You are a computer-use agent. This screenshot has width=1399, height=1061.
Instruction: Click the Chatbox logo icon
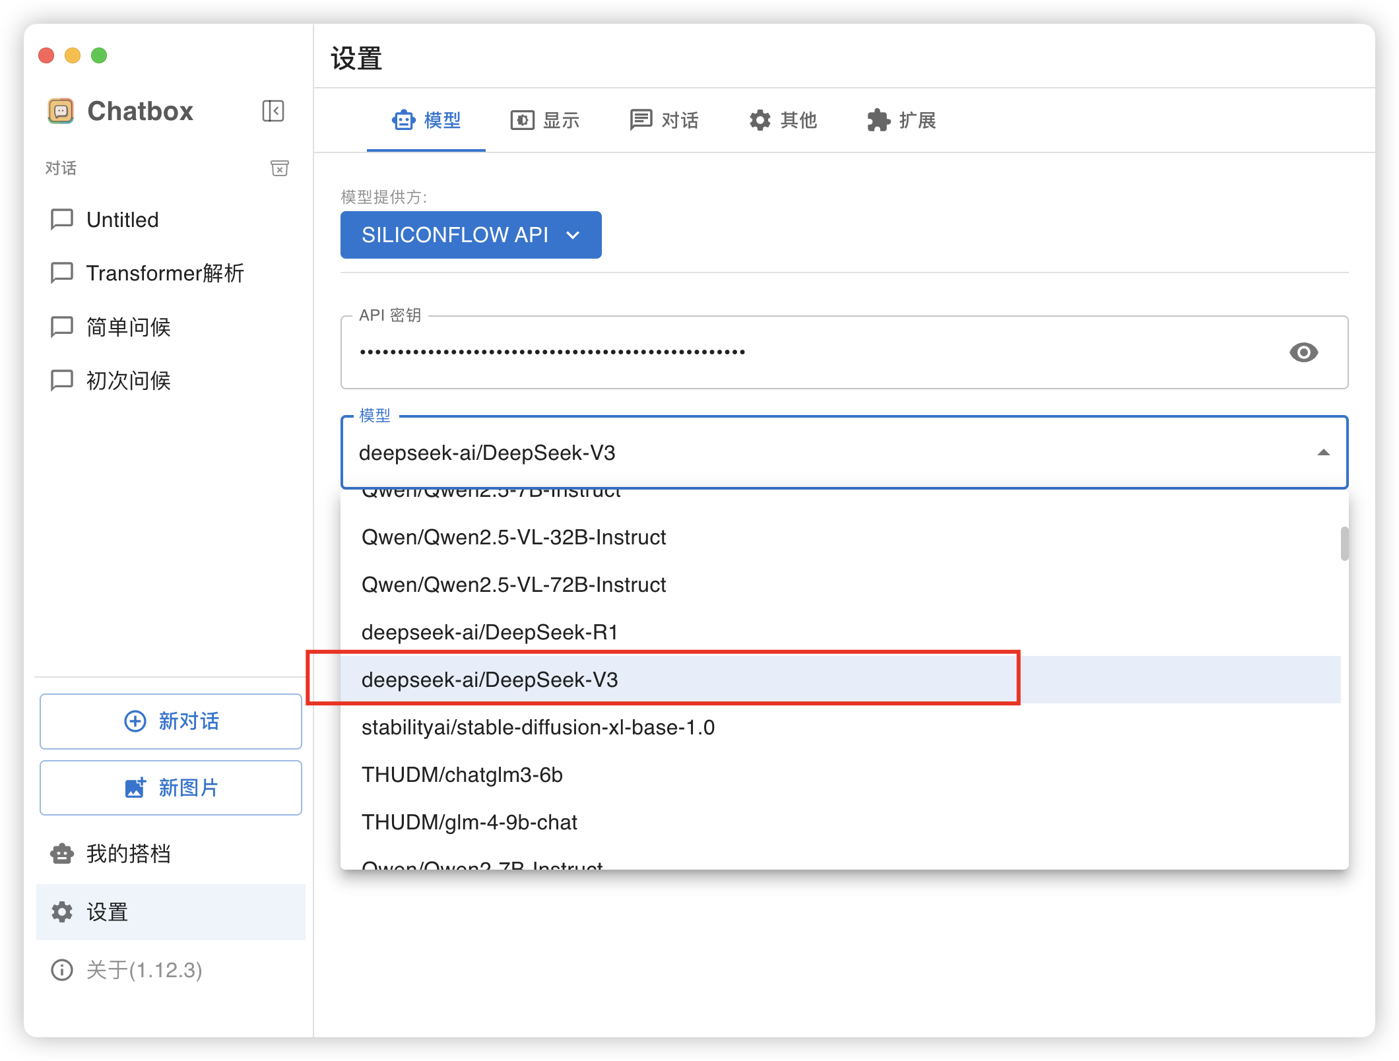pos(61,111)
